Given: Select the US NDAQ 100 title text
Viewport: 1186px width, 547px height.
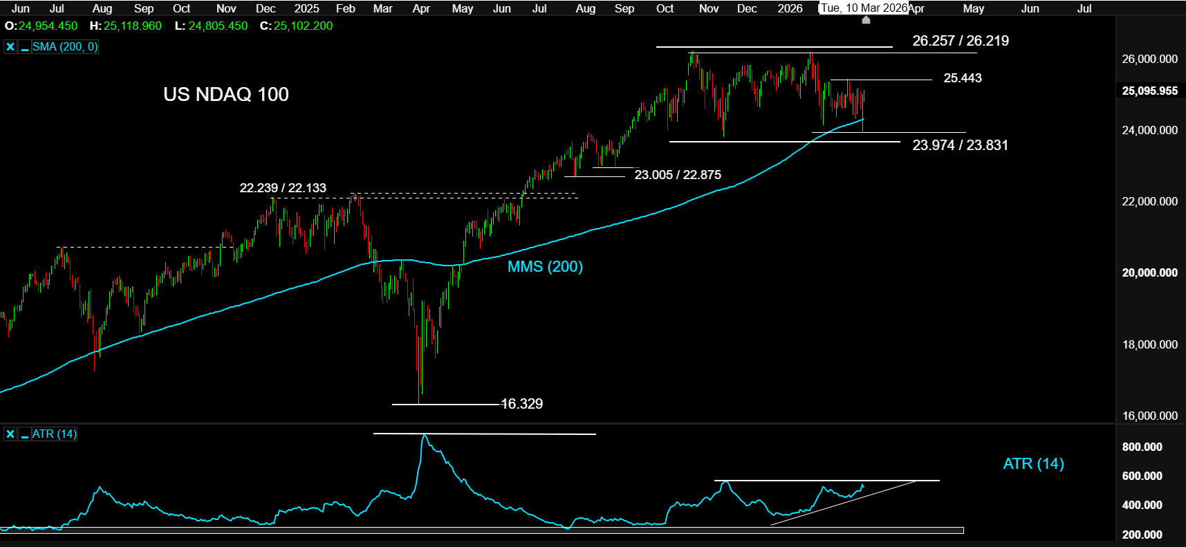Looking at the screenshot, I should click(226, 94).
